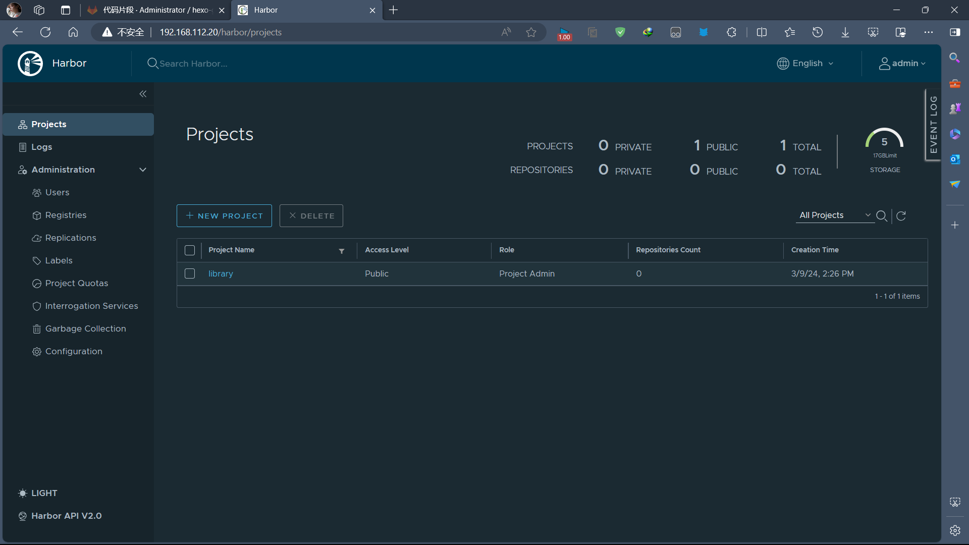Viewport: 969px width, 545px height.
Task: Click the '3/9/24, 2:26 PM' creation time
Action: click(x=822, y=274)
